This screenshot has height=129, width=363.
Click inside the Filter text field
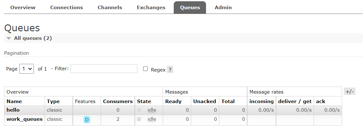tap(104, 69)
